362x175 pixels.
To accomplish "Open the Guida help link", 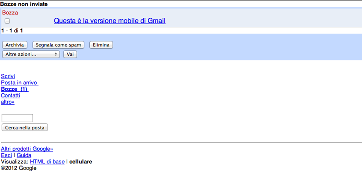I will click(24, 155).
